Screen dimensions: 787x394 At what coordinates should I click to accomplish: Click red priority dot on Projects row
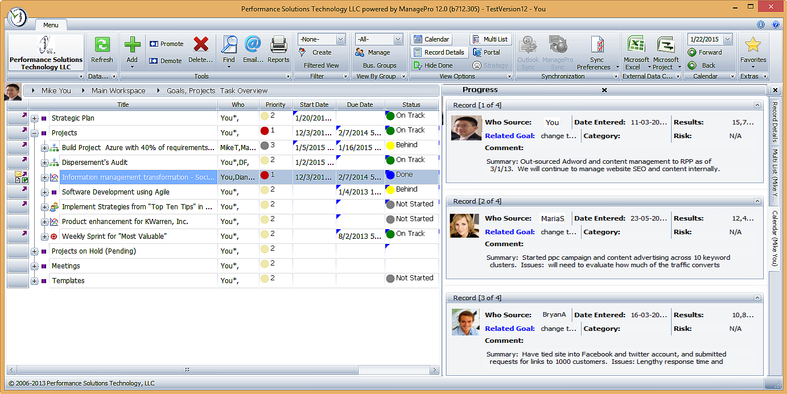click(265, 131)
